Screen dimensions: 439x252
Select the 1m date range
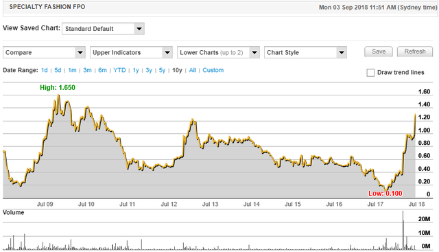pos(72,70)
